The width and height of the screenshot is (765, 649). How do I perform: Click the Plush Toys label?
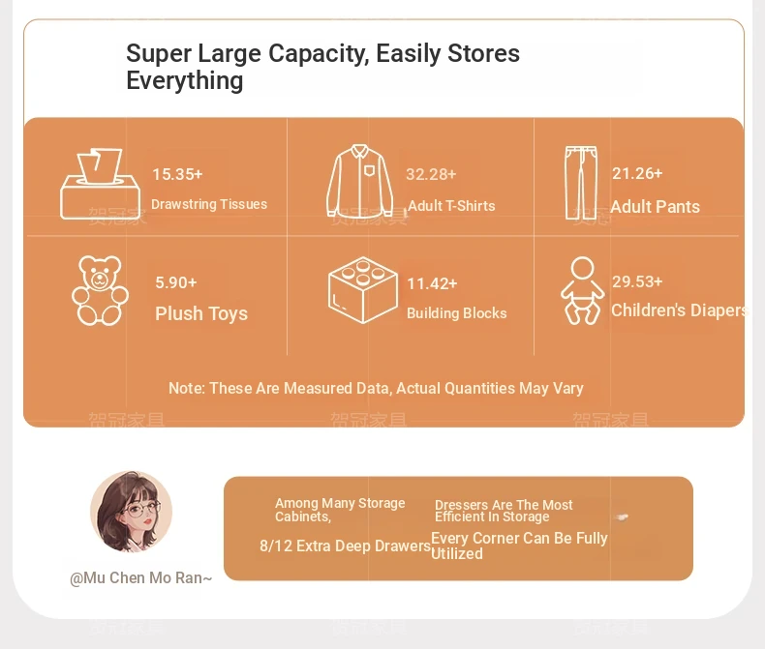point(201,313)
